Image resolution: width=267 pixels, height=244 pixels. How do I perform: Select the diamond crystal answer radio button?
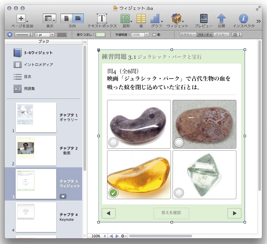tap(179, 192)
